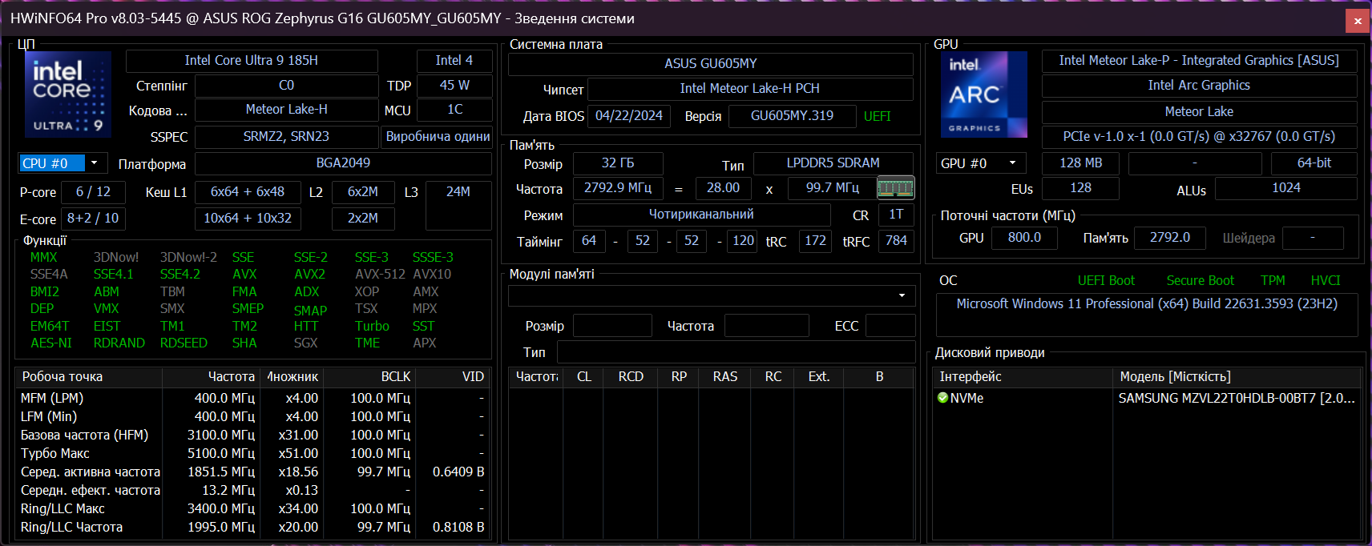Screen dimensions: 1372x546
Task: Click the BIOS date 04/22/2024 field
Action: [x=629, y=116]
